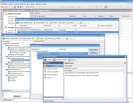Viewport: 133px width, 103px height.
Task: Click Открыть in Дерево проектов toolbar
Action: click(x=40, y=38)
